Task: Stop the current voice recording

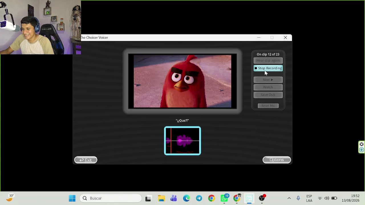Action: [x=268, y=68]
